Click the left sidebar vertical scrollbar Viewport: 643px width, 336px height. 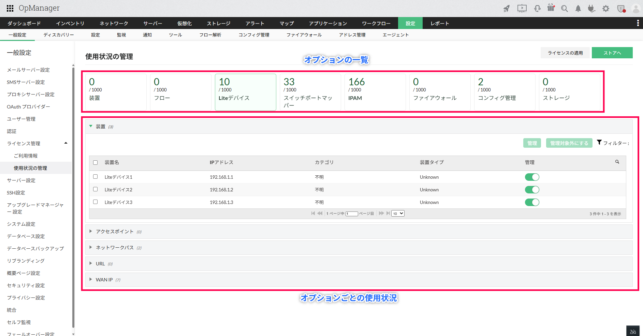[x=73, y=198]
